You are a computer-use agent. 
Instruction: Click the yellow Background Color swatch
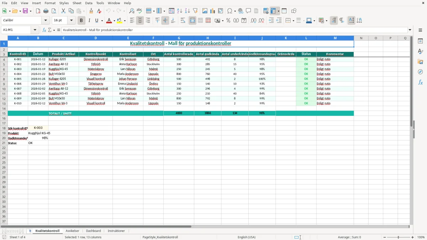tap(120, 21)
